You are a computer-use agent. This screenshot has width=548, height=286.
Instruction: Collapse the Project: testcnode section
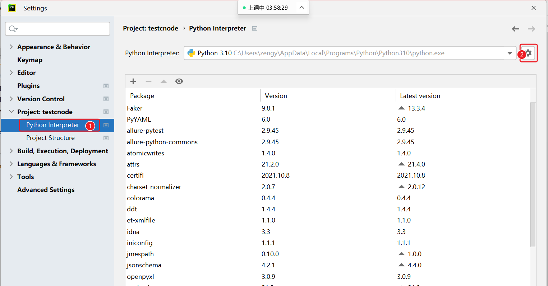pyautogui.click(x=11, y=112)
